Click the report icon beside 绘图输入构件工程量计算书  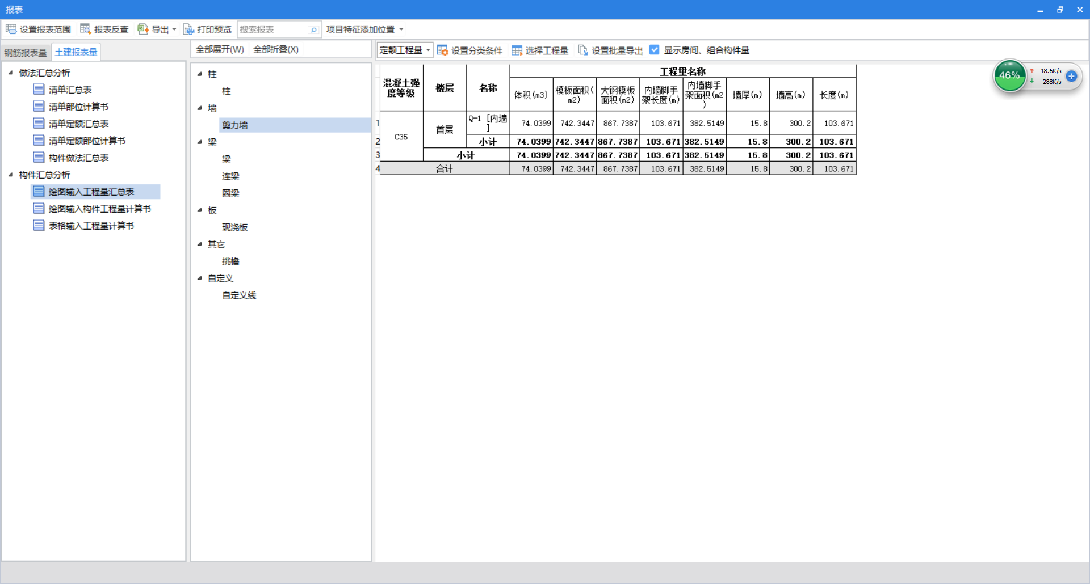[39, 208]
